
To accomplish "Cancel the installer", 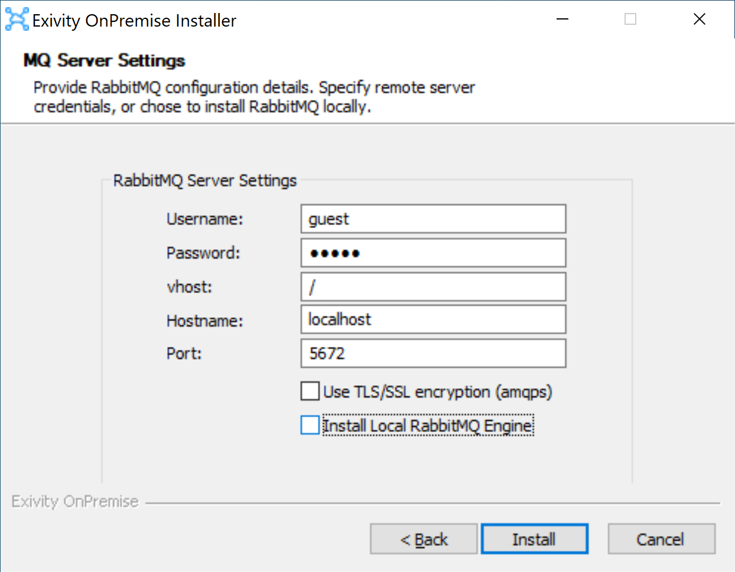I will [x=661, y=539].
